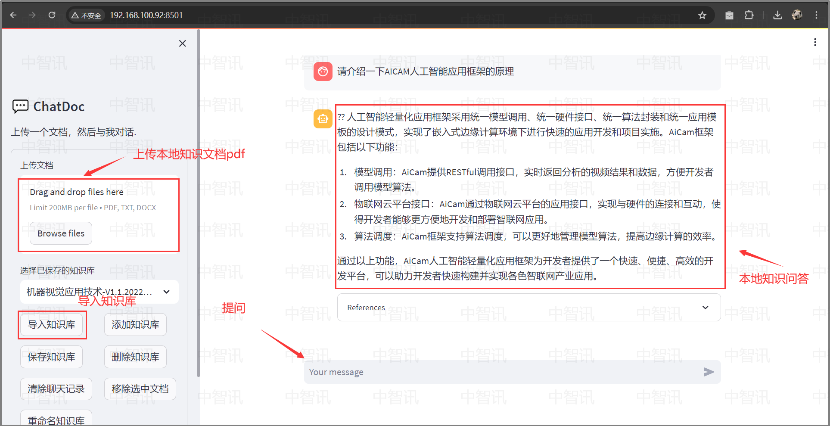830x426 pixels.
Task: Click 清除聊天记录 to clear chat history
Action: 56,389
